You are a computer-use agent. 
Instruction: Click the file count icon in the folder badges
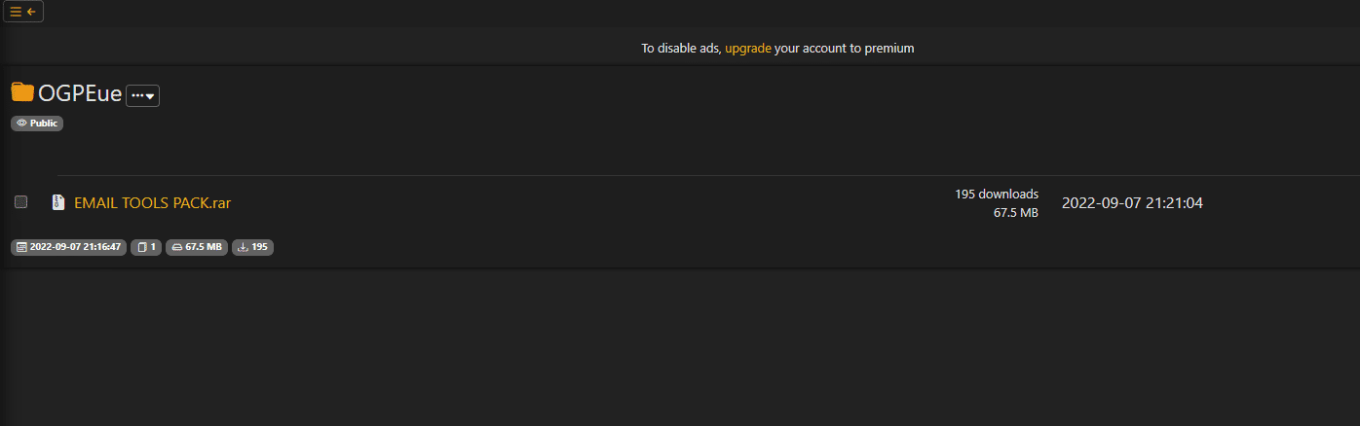142,247
